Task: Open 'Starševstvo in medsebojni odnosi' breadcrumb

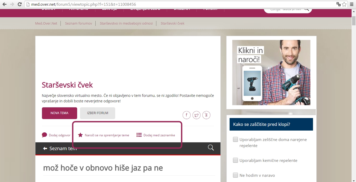Action: pos(126,23)
